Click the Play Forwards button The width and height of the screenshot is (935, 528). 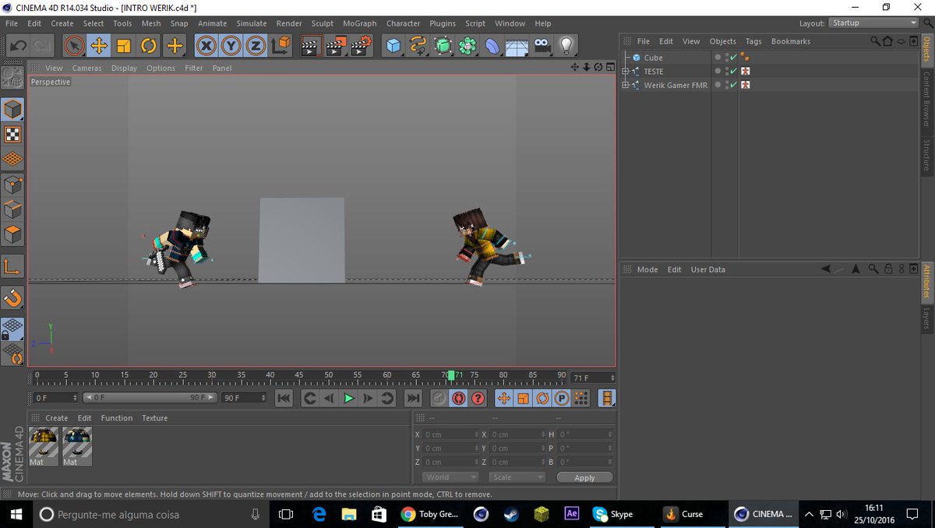349,398
